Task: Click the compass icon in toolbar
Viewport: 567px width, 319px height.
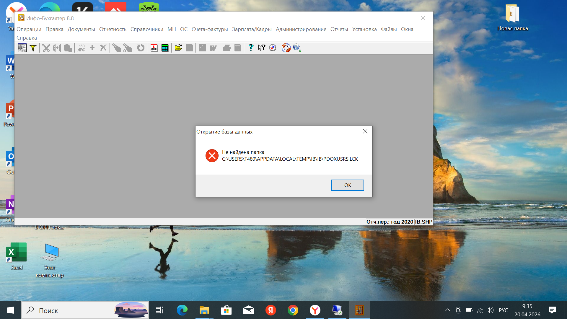Action: (273, 48)
